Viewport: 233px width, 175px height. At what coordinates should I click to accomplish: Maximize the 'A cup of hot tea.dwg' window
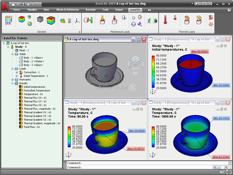click(x=139, y=39)
